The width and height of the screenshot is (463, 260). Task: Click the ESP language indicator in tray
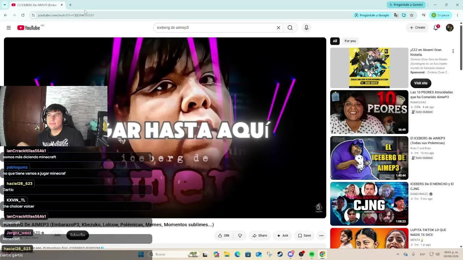tap(422, 254)
